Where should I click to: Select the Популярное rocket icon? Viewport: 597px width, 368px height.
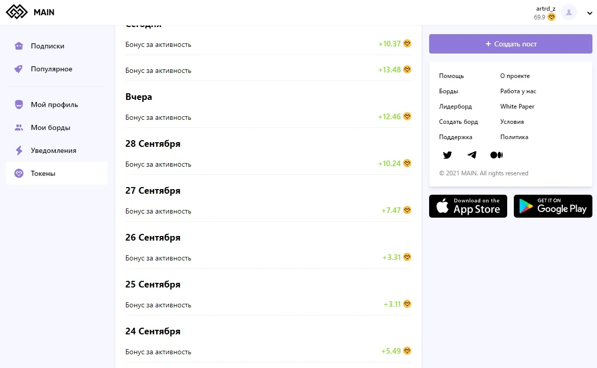coord(19,69)
